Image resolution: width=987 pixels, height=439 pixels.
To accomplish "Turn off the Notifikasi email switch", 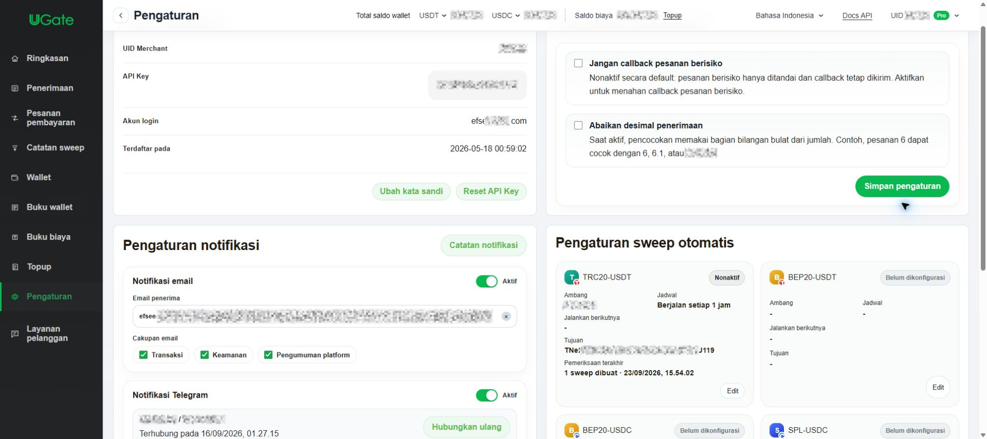I will click(486, 281).
